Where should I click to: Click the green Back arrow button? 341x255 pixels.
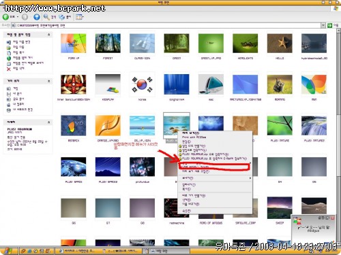(x=5, y=17)
